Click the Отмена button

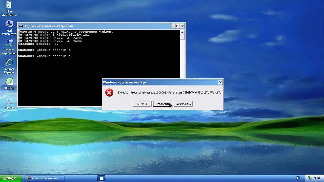tap(142, 104)
